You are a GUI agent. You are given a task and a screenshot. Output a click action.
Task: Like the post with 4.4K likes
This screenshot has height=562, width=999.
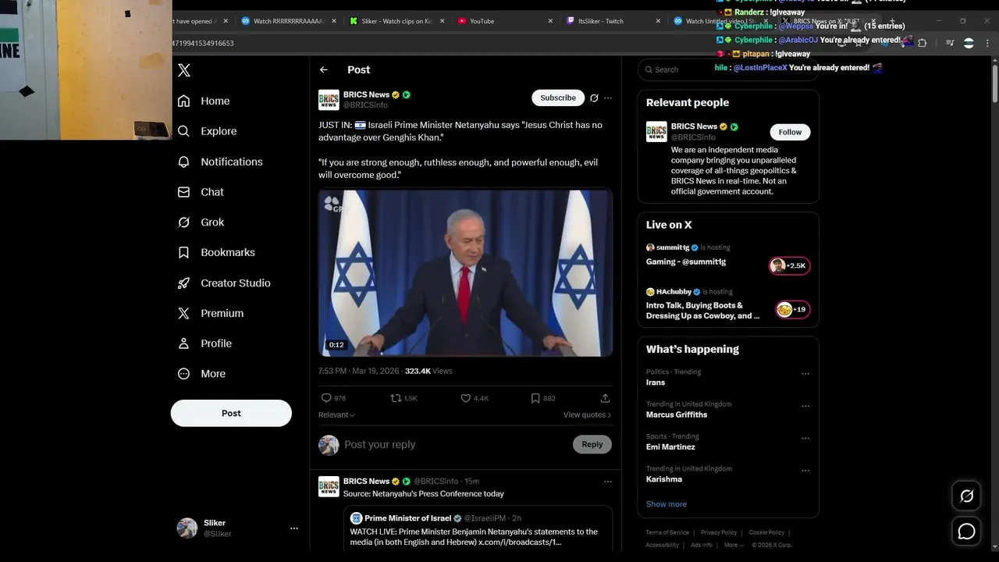pos(466,398)
